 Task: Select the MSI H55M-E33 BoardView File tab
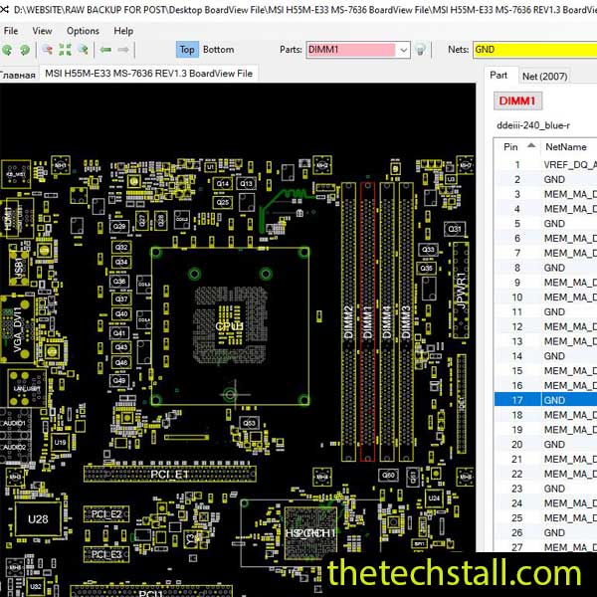(x=148, y=73)
